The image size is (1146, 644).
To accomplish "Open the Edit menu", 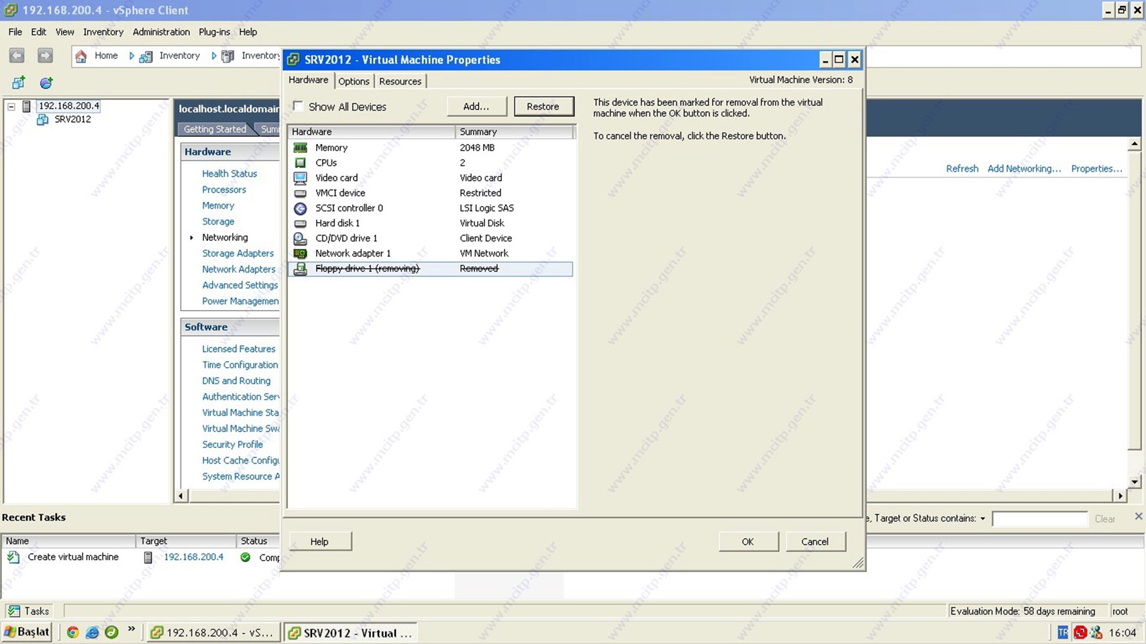I will [38, 32].
